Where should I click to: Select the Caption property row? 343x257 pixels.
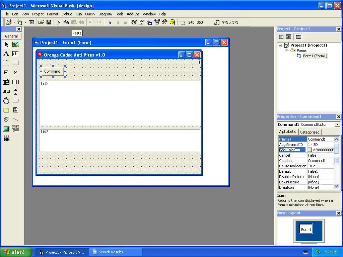306,161
